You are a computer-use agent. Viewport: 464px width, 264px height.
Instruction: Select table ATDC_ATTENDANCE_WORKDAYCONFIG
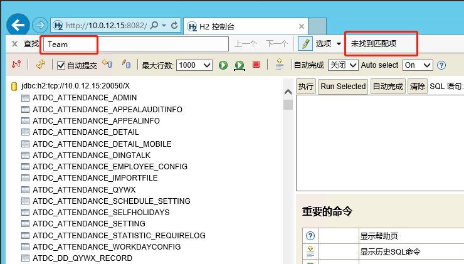click(x=107, y=246)
